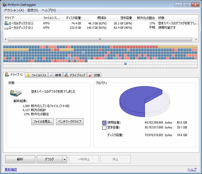Maximize the Defraggler window
The image size is (202, 174).
[x=187, y=5]
